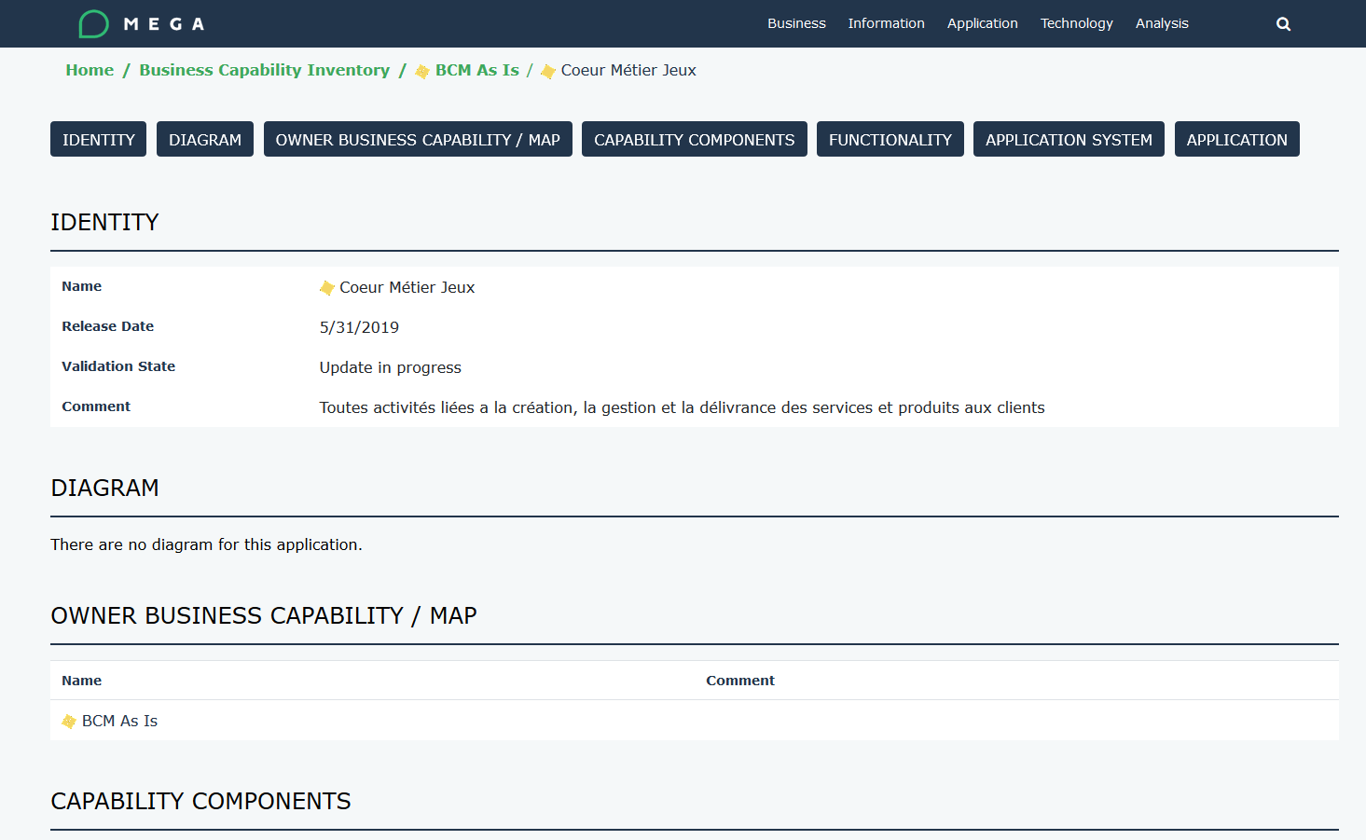Open the Information menu
Screen dimensions: 1366x840
click(x=886, y=23)
